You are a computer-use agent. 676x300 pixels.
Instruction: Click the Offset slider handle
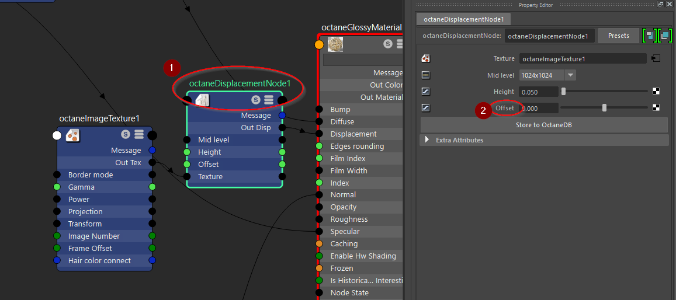point(604,107)
